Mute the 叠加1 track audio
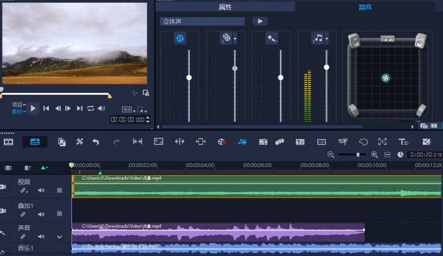The width and height of the screenshot is (443, 256). tap(41, 214)
